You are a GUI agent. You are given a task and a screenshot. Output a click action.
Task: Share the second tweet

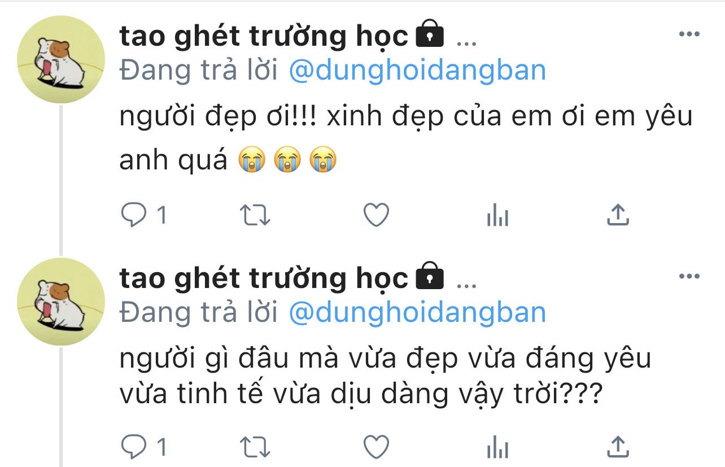(x=618, y=447)
